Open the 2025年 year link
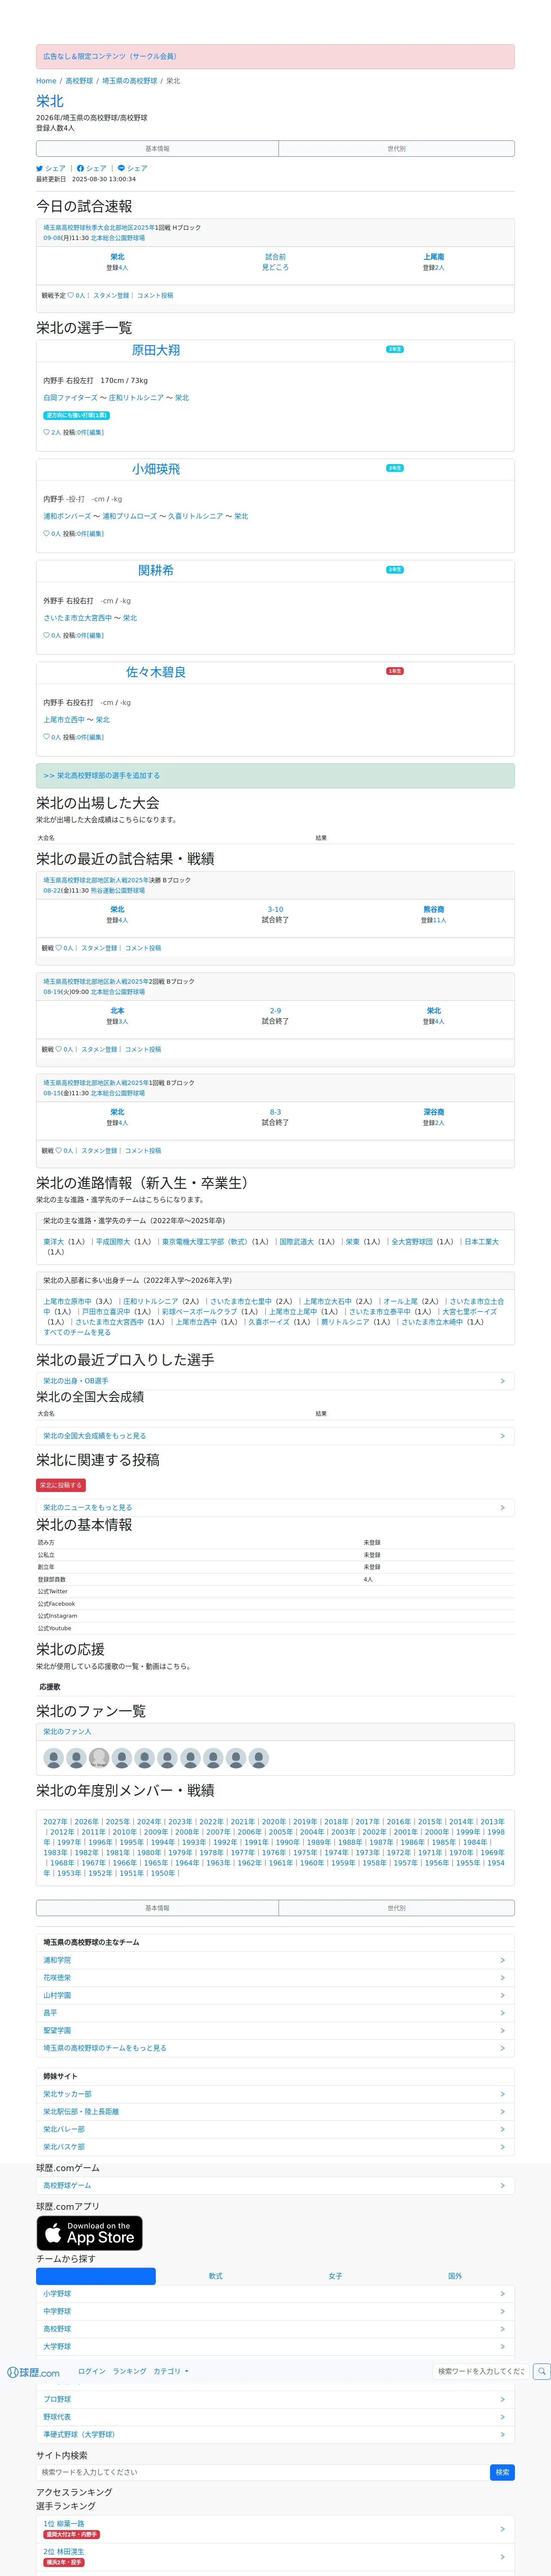Screen dimensions: 551x2576 tap(117, 1822)
